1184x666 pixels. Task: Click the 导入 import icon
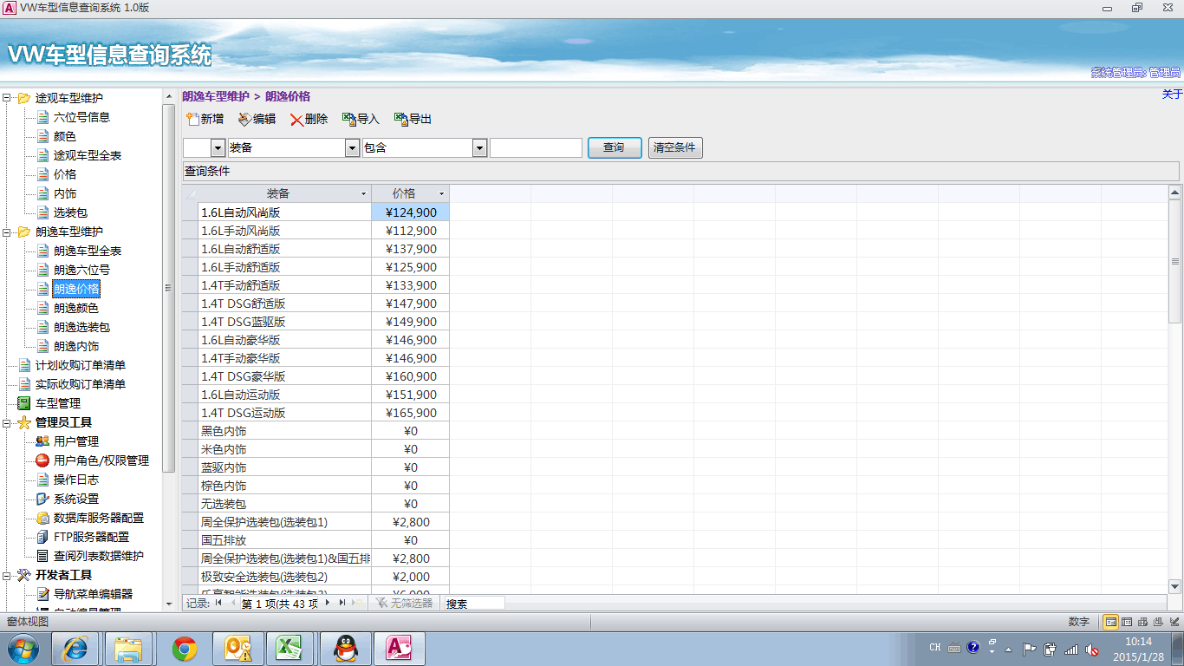click(349, 119)
